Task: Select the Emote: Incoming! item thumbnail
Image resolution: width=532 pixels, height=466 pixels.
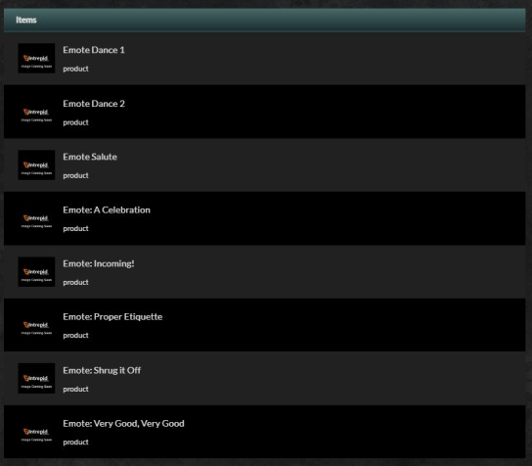Action: pos(36,272)
